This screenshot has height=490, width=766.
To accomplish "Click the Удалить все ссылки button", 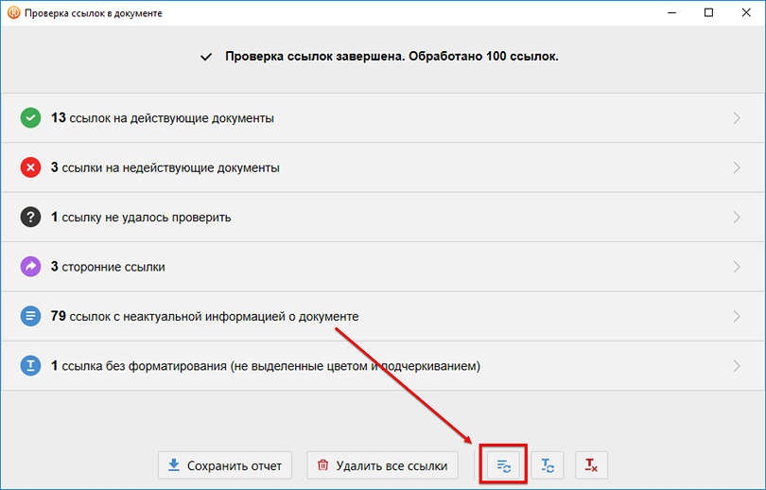I will [383, 465].
